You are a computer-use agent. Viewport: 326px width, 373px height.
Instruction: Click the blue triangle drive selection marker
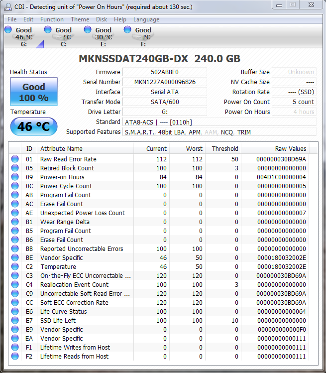click(40, 45)
